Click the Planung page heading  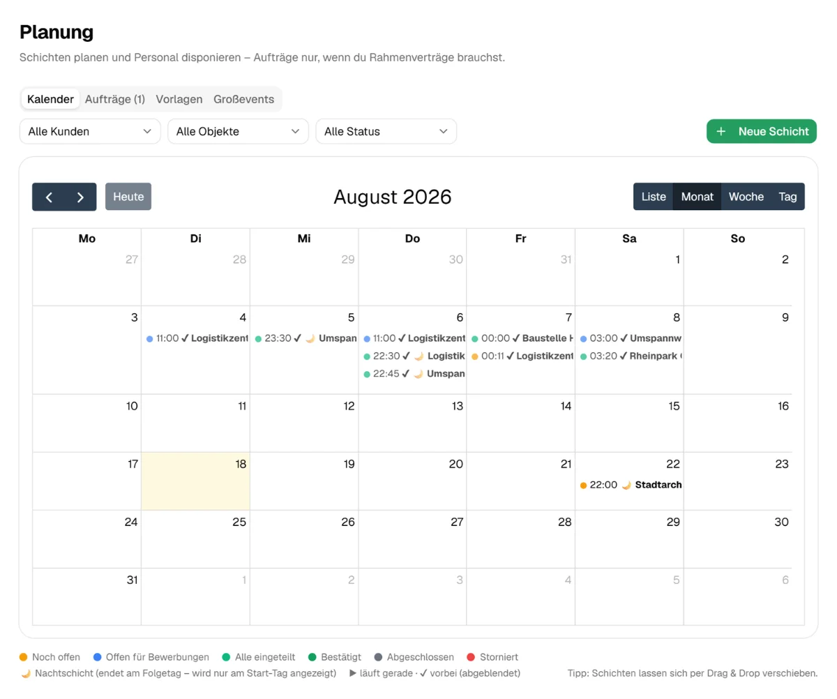56,32
